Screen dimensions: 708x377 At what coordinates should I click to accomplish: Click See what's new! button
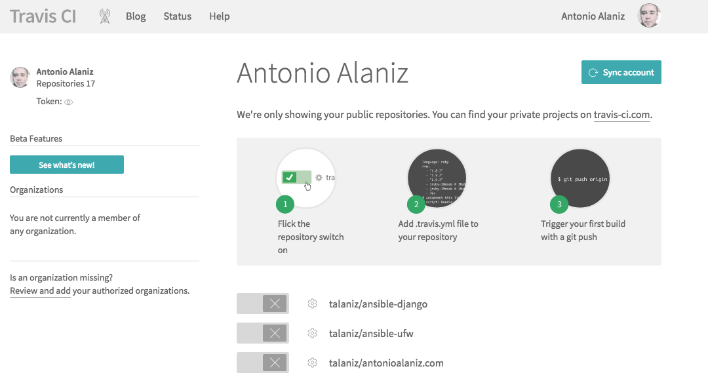[67, 165]
